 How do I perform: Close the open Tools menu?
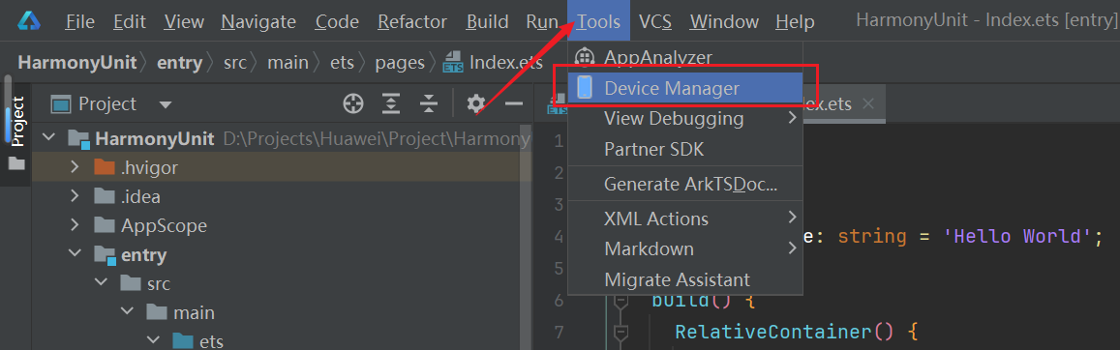click(x=598, y=22)
